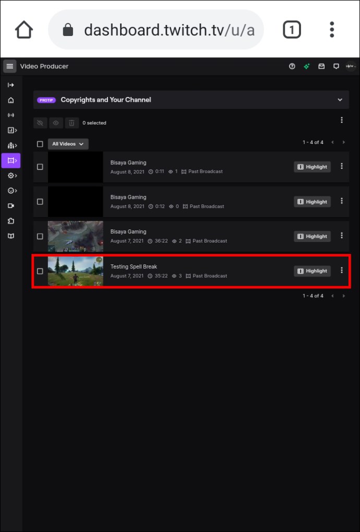Click the PROTIP badge in banner
Image resolution: width=360 pixels, height=532 pixels.
click(x=46, y=100)
